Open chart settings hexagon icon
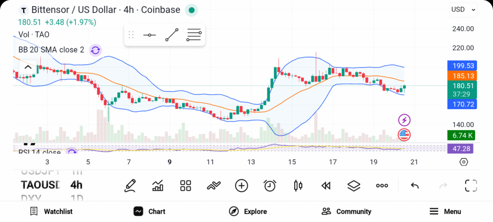 [464, 162]
